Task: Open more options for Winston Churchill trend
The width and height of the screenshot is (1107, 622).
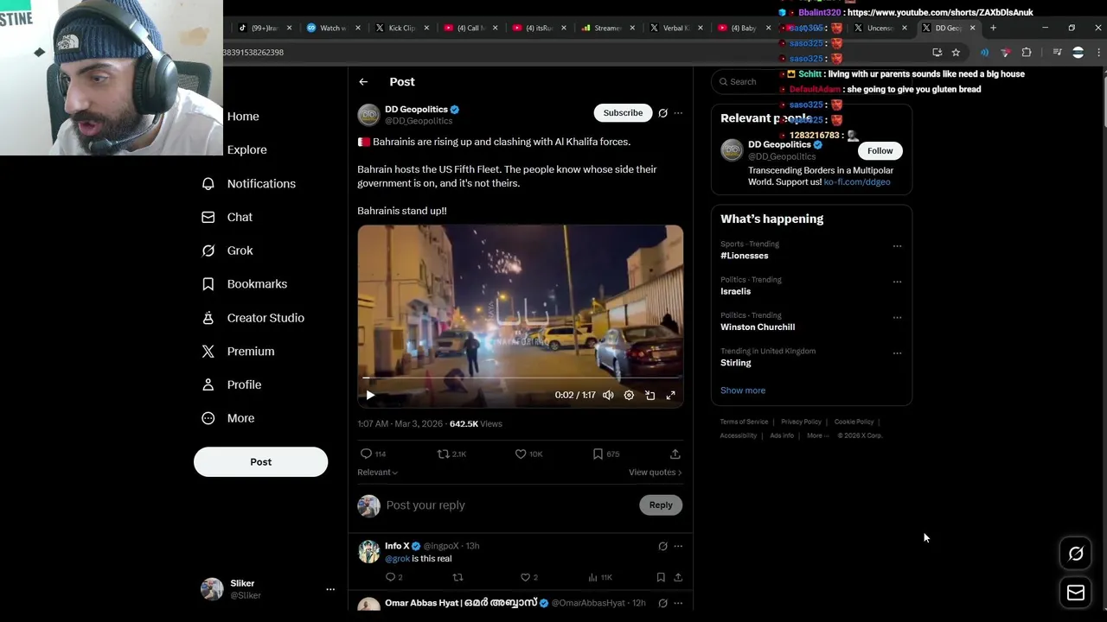Action: pyautogui.click(x=897, y=317)
